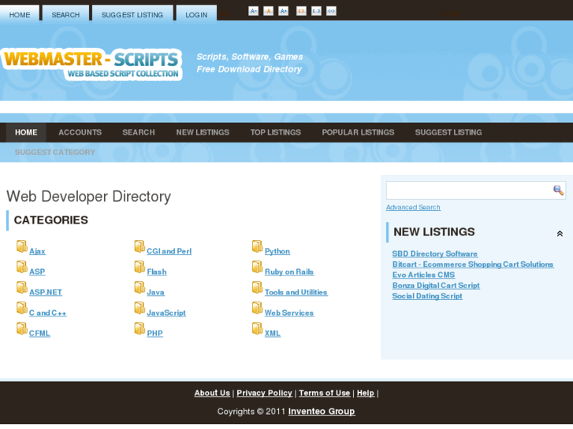Viewport: 573px width, 429px height.
Task: Click the Webmaster-Scripts logo
Action: [x=91, y=65]
